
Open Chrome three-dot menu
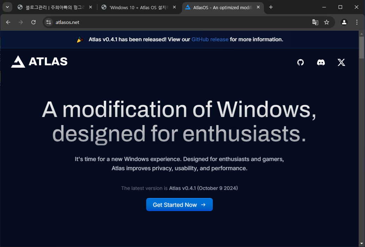point(357,22)
